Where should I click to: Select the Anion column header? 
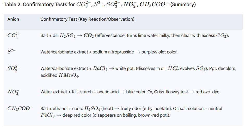tap(13, 19)
